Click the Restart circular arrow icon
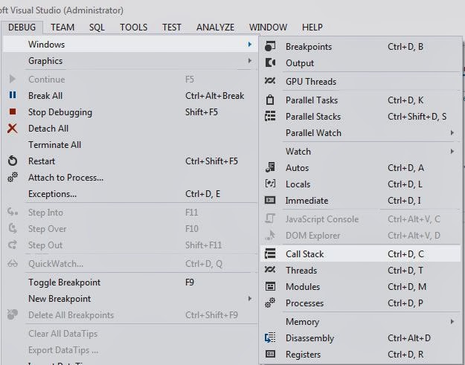Image resolution: width=465 pixels, height=365 pixels. point(13,161)
